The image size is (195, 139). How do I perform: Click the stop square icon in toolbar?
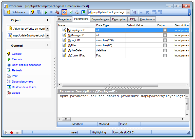point(51,12)
